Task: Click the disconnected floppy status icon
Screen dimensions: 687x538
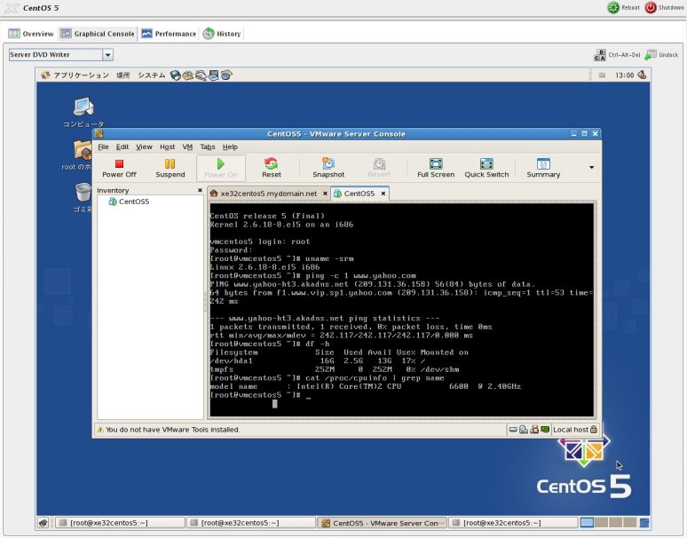Action: coord(534,430)
